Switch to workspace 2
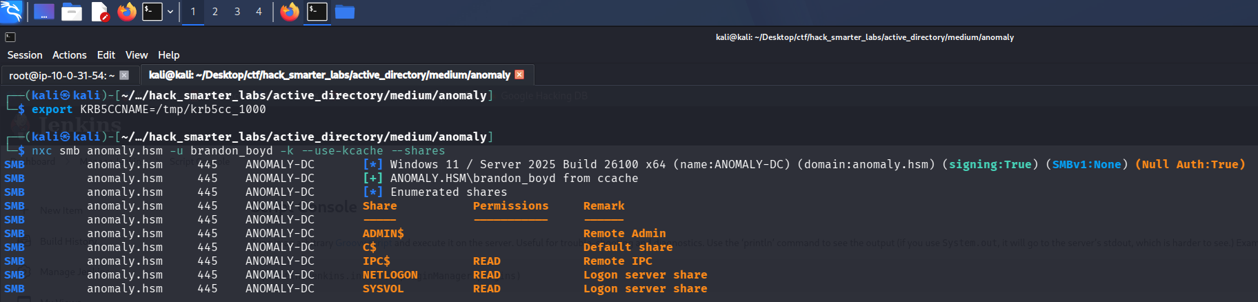This screenshot has width=1258, height=302. tap(215, 12)
